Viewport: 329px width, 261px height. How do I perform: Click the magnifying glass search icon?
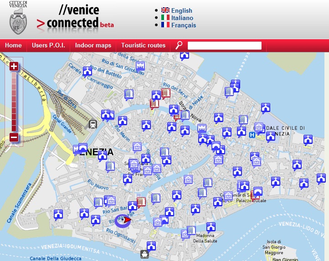pos(179,45)
